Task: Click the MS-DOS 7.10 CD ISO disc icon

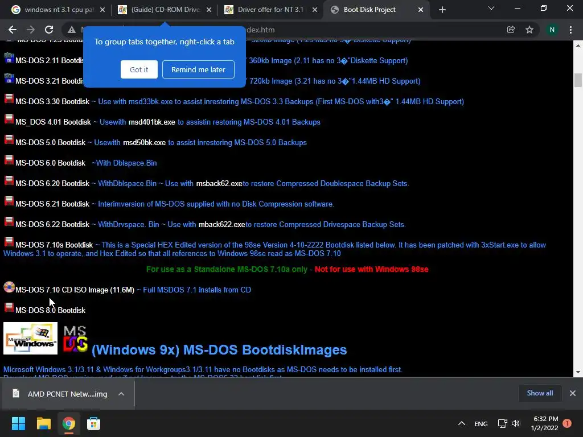Action: coord(9,287)
